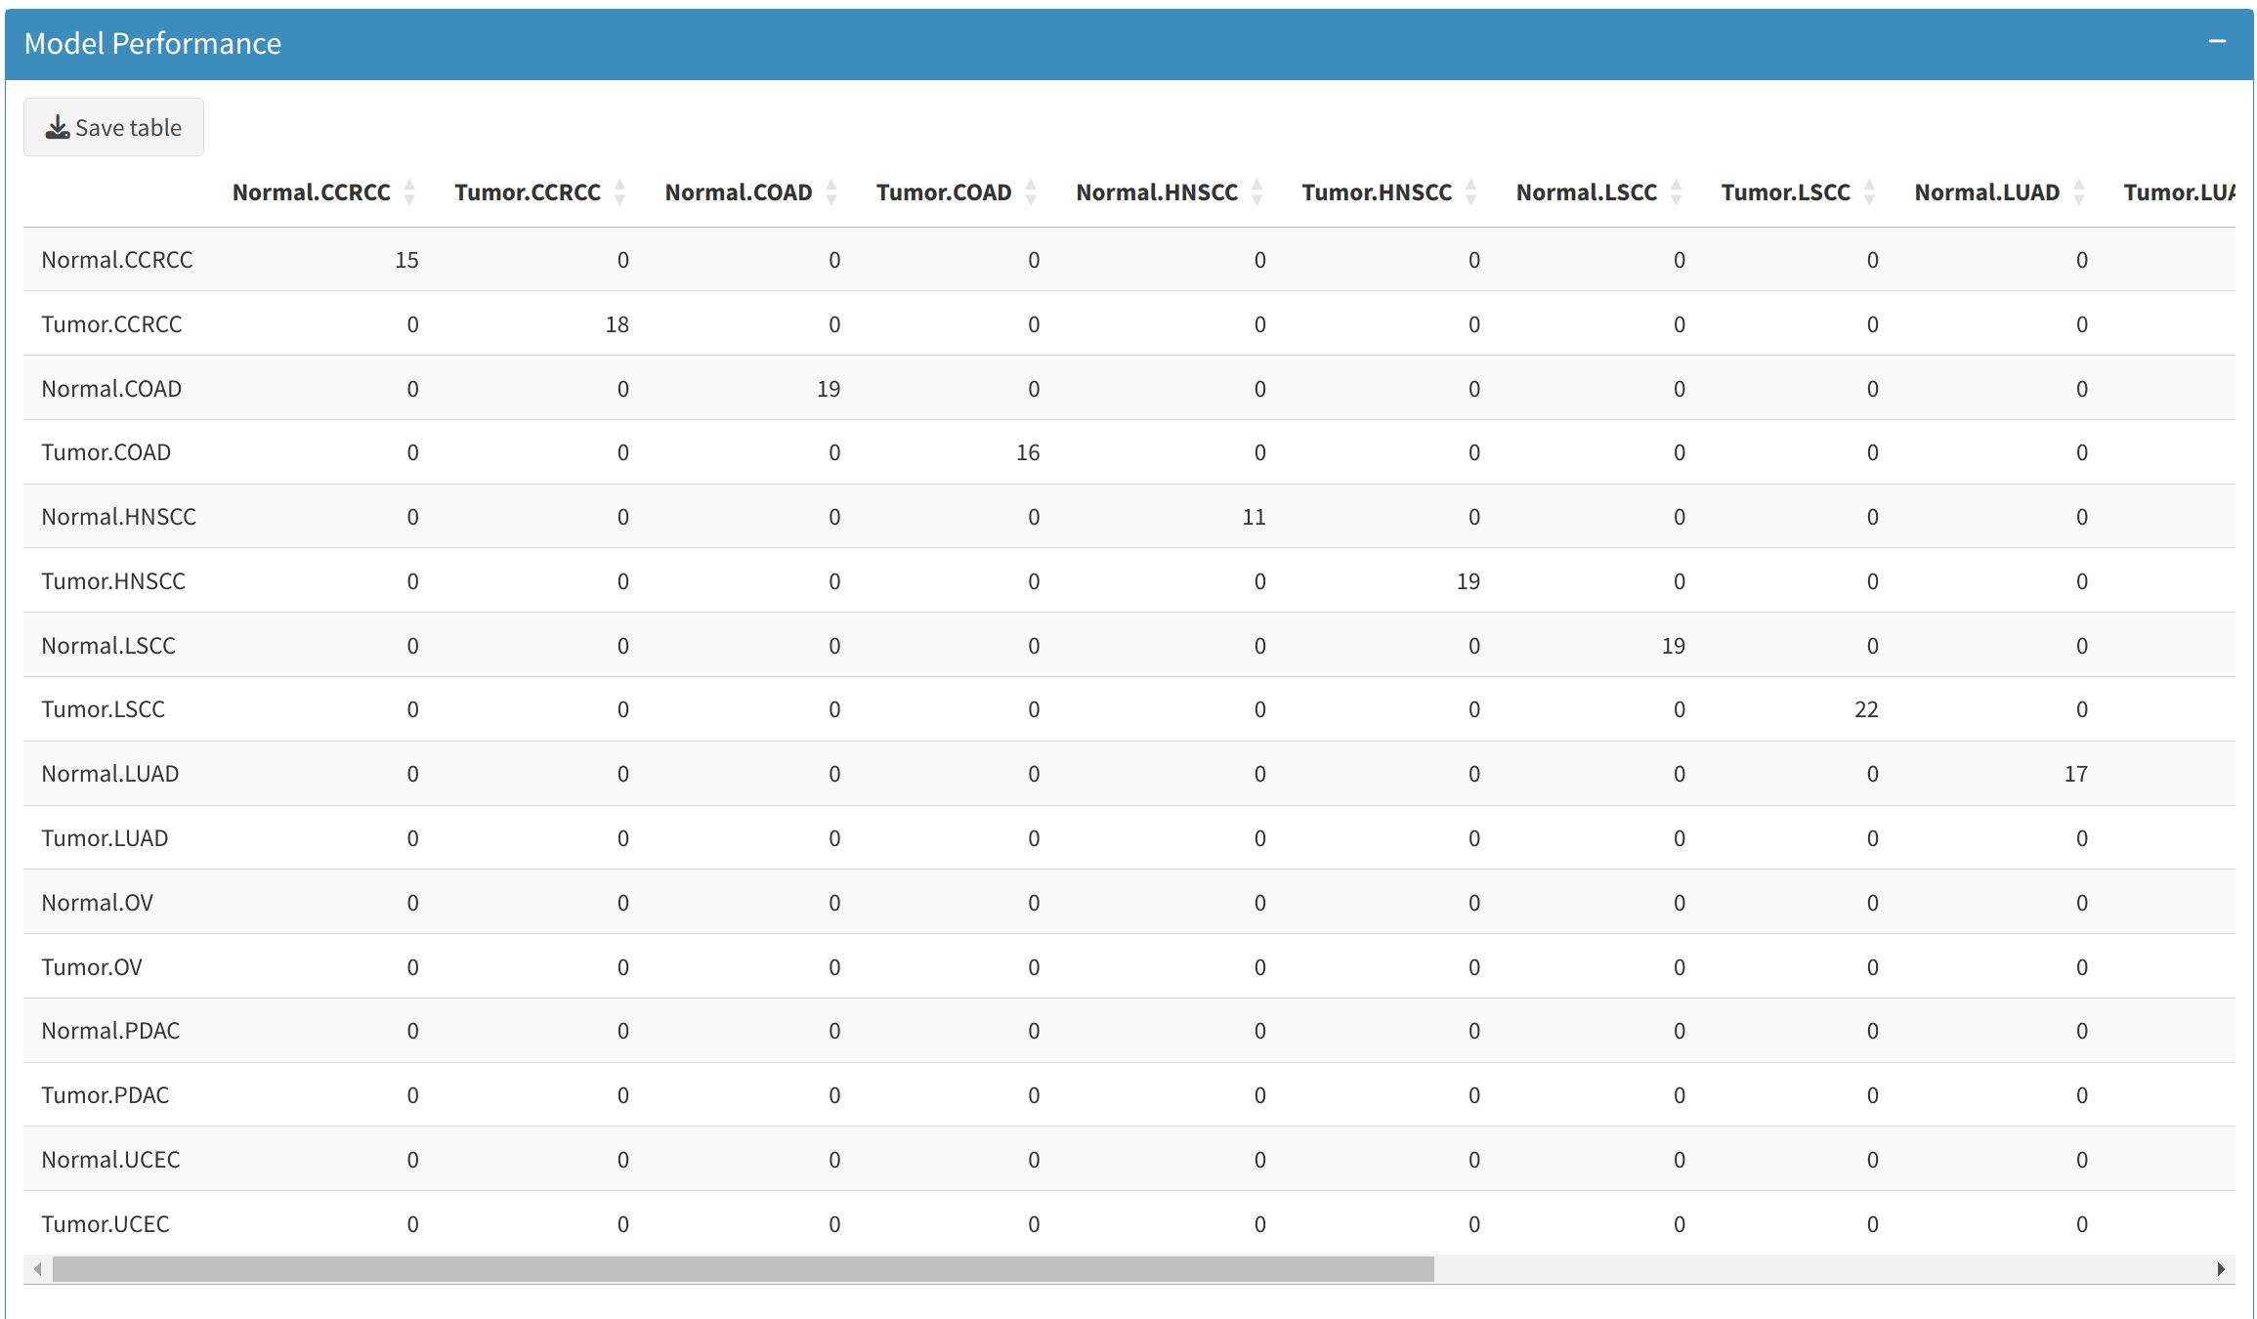This screenshot has height=1319, width=2257.
Task: Click the horizontal scrollbar thumb
Action: [744, 1269]
